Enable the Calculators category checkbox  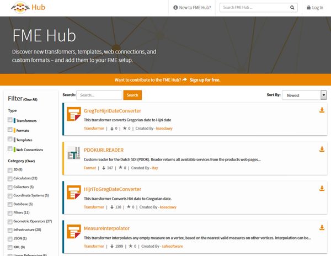(x=10, y=179)
